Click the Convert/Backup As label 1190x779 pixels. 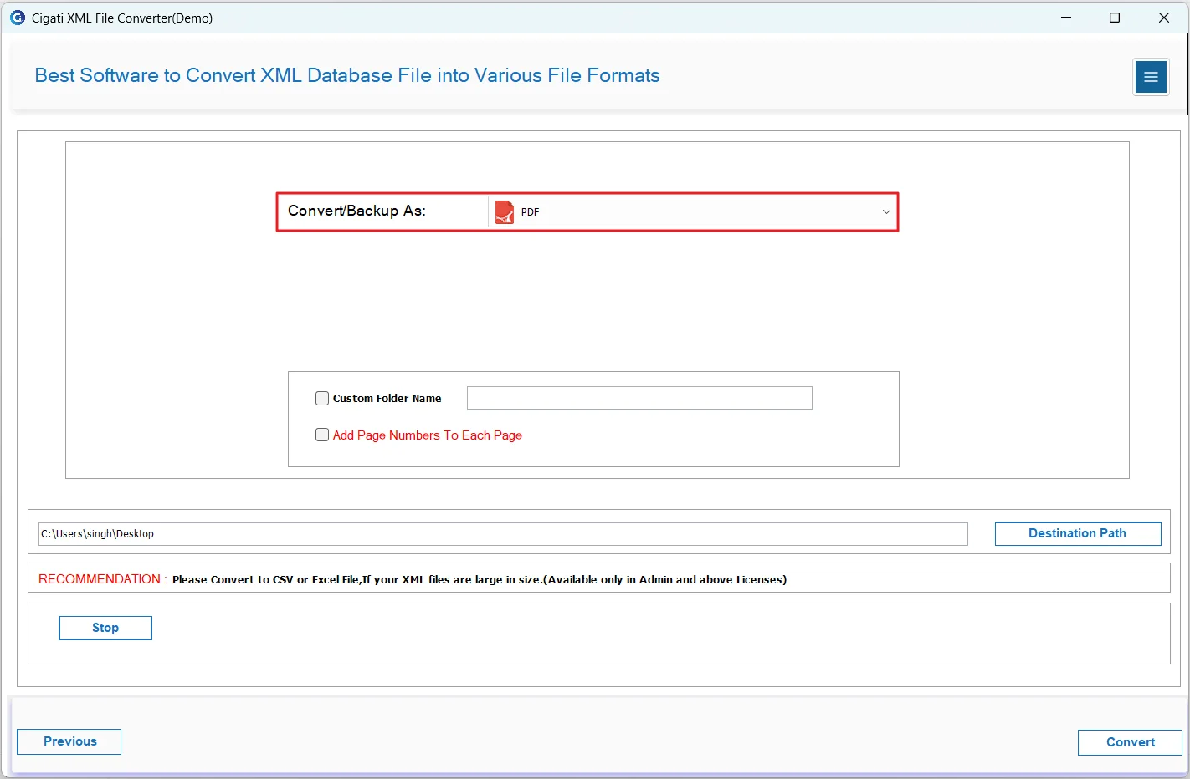[356, 211]
